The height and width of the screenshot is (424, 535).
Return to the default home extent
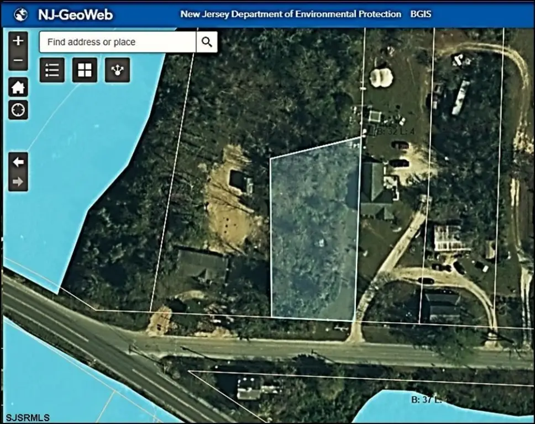click(18, 87)
